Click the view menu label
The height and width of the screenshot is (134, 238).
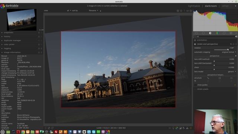tap(46, 11)
